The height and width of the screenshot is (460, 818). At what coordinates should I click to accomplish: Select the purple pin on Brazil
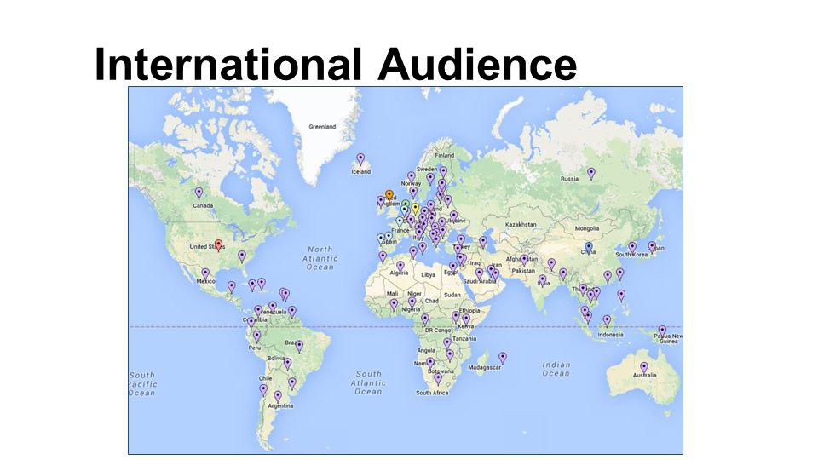(299, 346)
